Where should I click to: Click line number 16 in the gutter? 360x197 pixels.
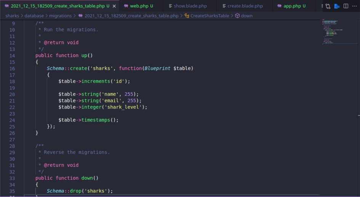coord(12,69)
